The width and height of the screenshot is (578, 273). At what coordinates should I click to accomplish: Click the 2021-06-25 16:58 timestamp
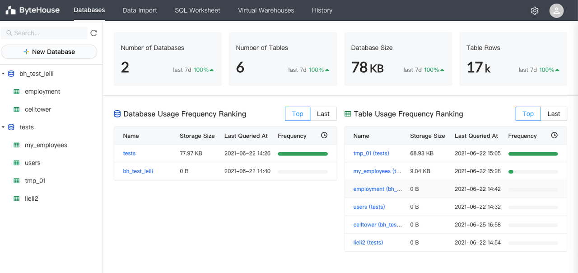click(478, 225)
